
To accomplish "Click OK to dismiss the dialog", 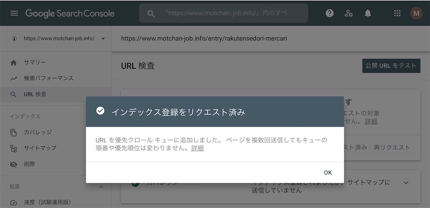I will 328,172.
